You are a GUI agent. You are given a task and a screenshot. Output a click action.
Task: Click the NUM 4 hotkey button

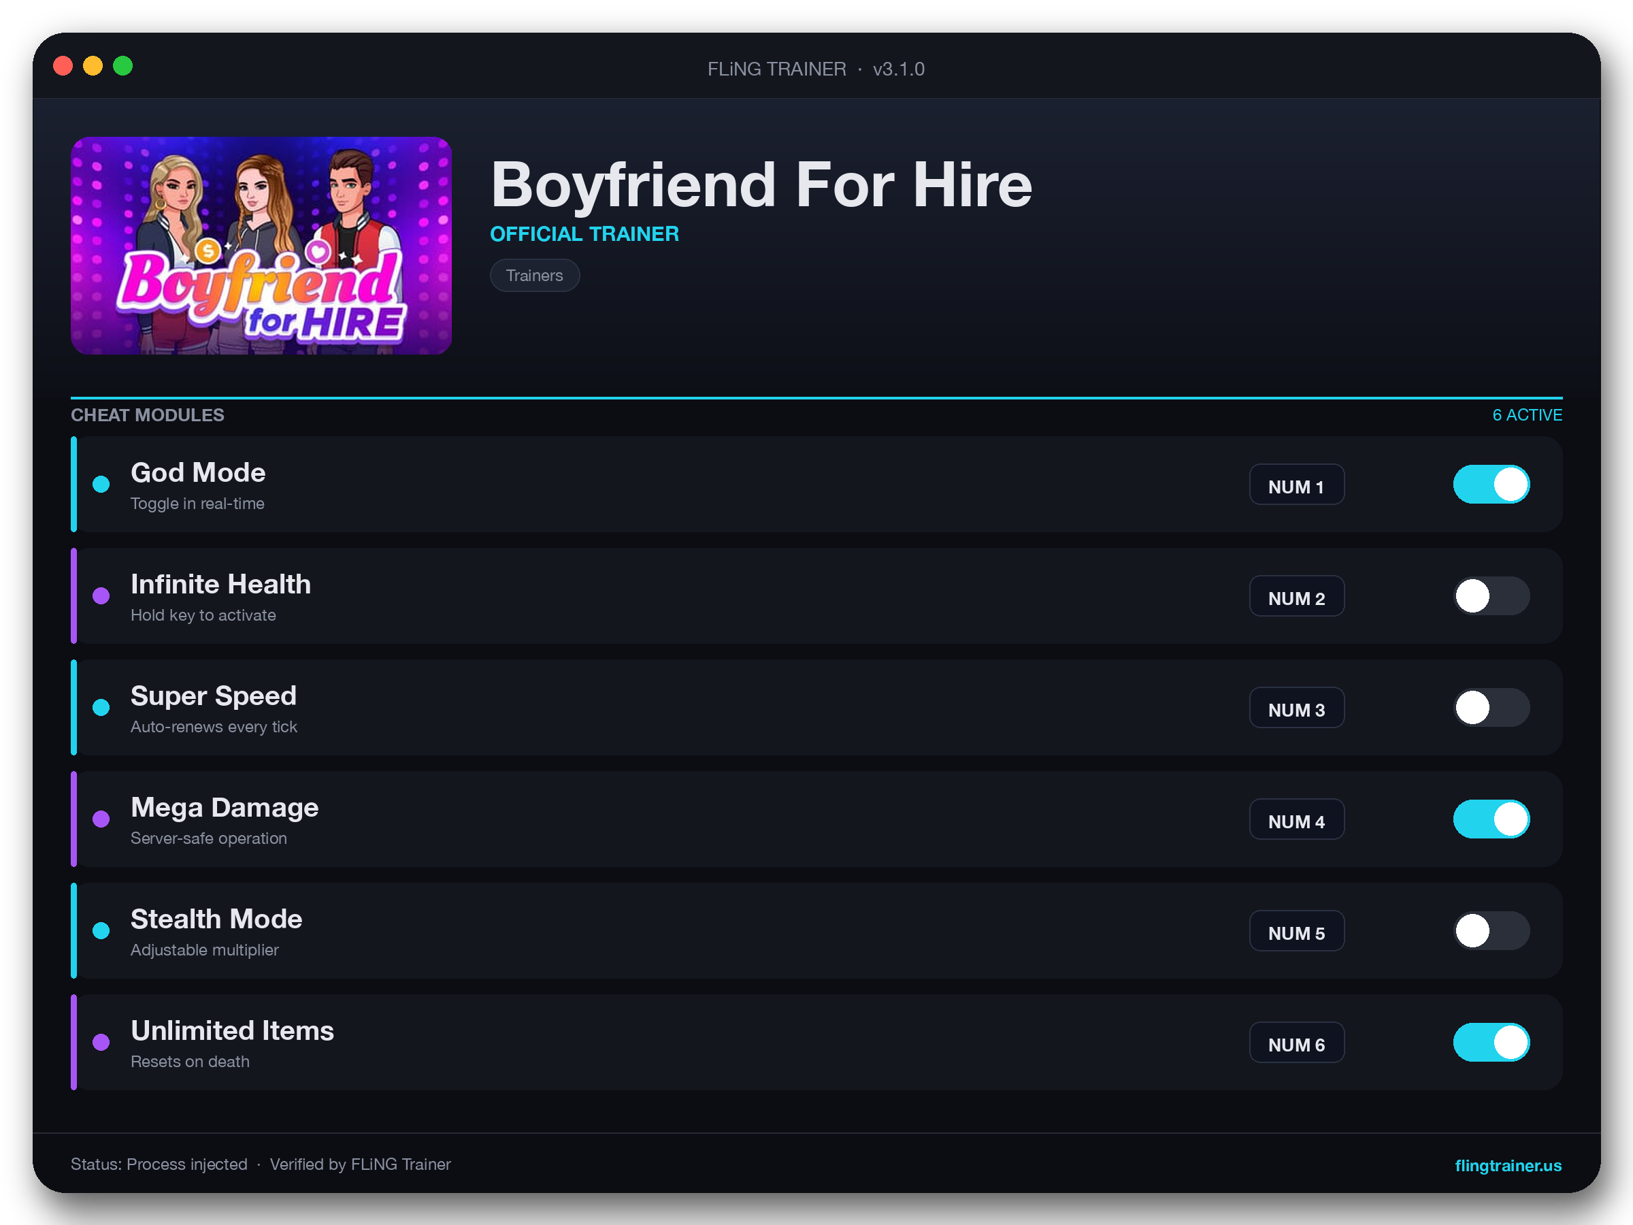tap(1296, 819)
